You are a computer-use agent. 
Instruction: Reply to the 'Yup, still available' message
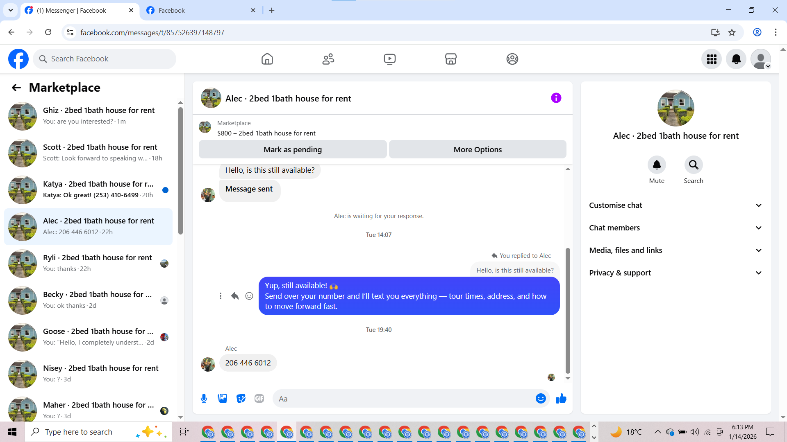(235, 296)
